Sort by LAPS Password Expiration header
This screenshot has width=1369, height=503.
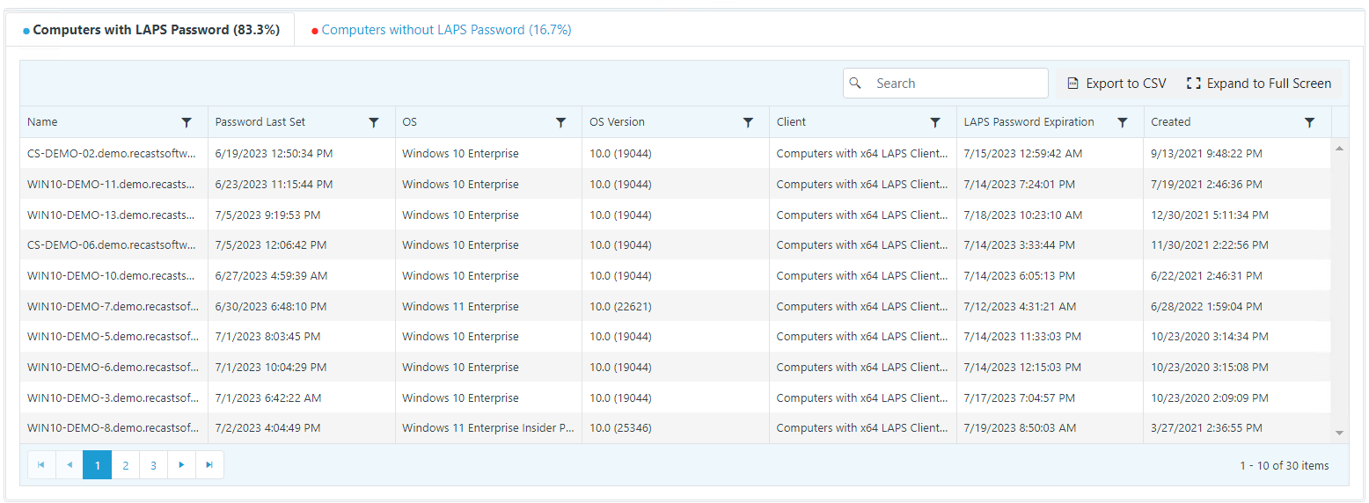click(x=1029, y=122)
